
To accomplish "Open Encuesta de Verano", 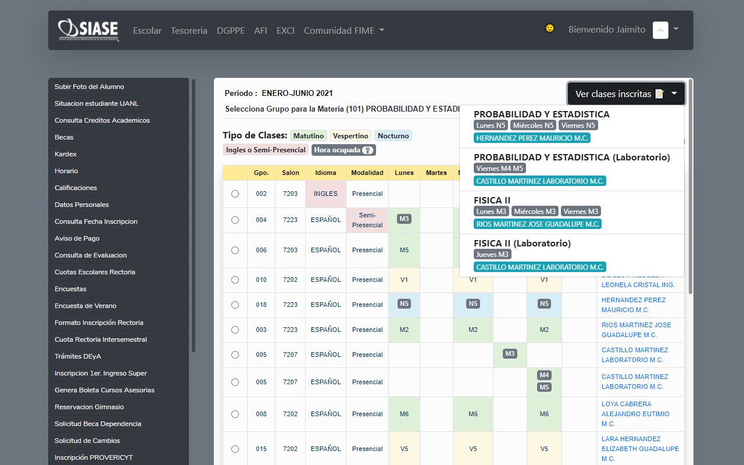I will click(x=119, y=306).
